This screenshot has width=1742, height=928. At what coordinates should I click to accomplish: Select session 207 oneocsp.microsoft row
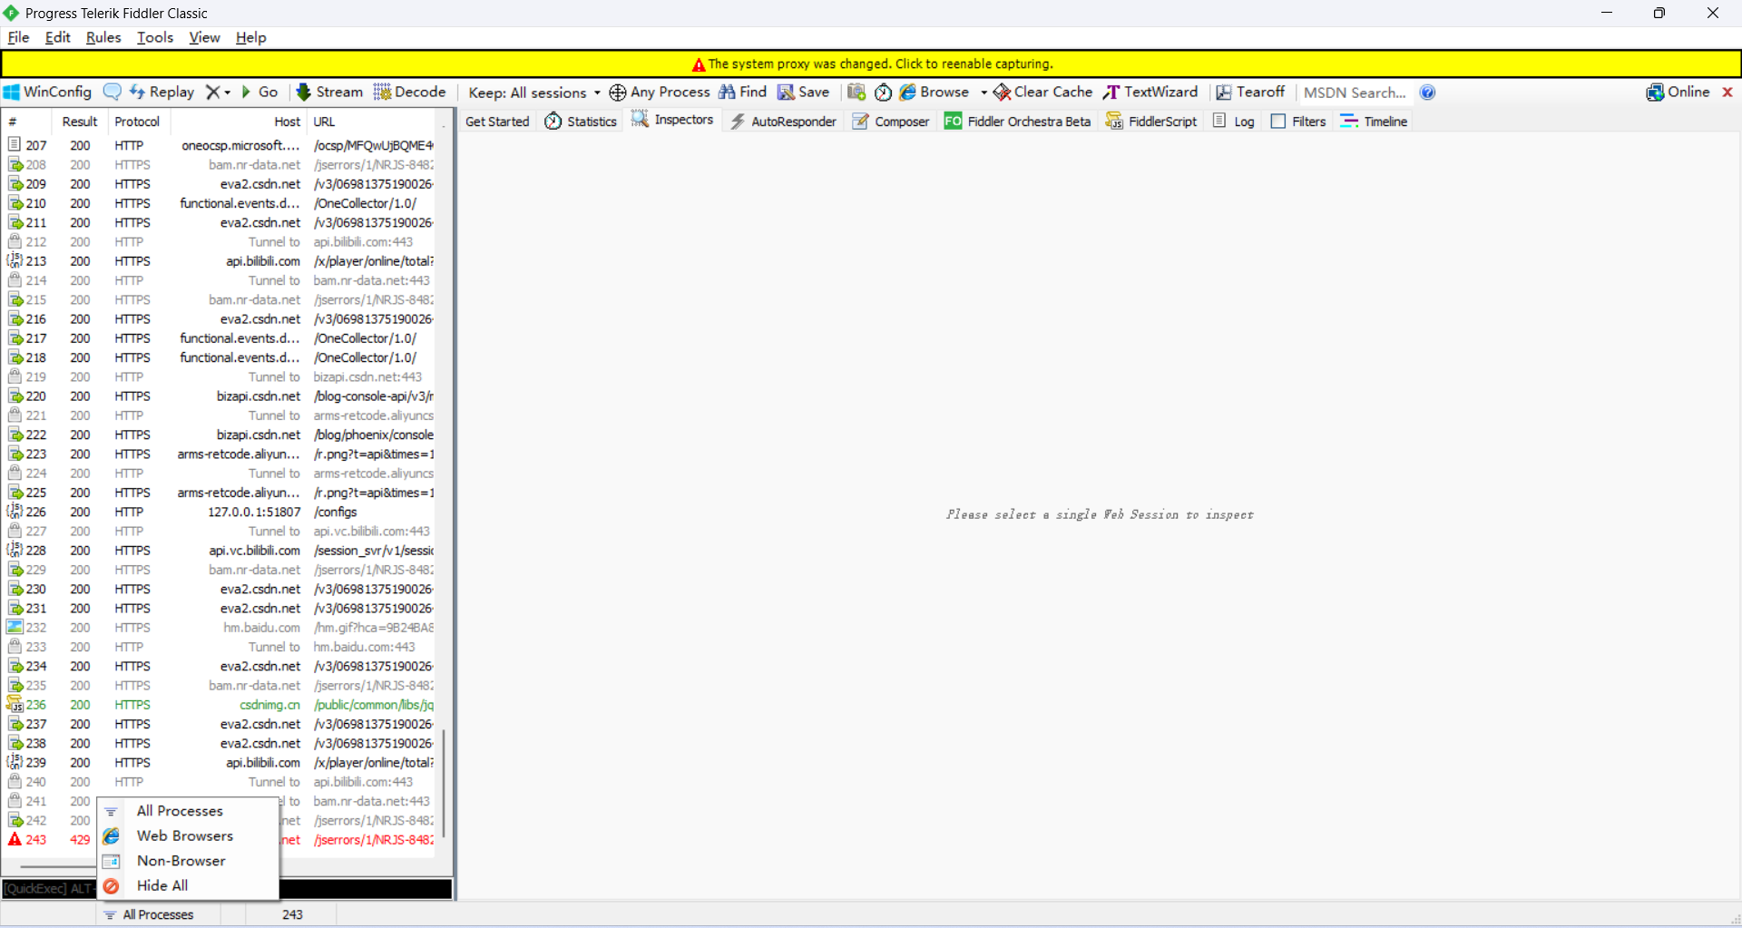click(220, 145)
